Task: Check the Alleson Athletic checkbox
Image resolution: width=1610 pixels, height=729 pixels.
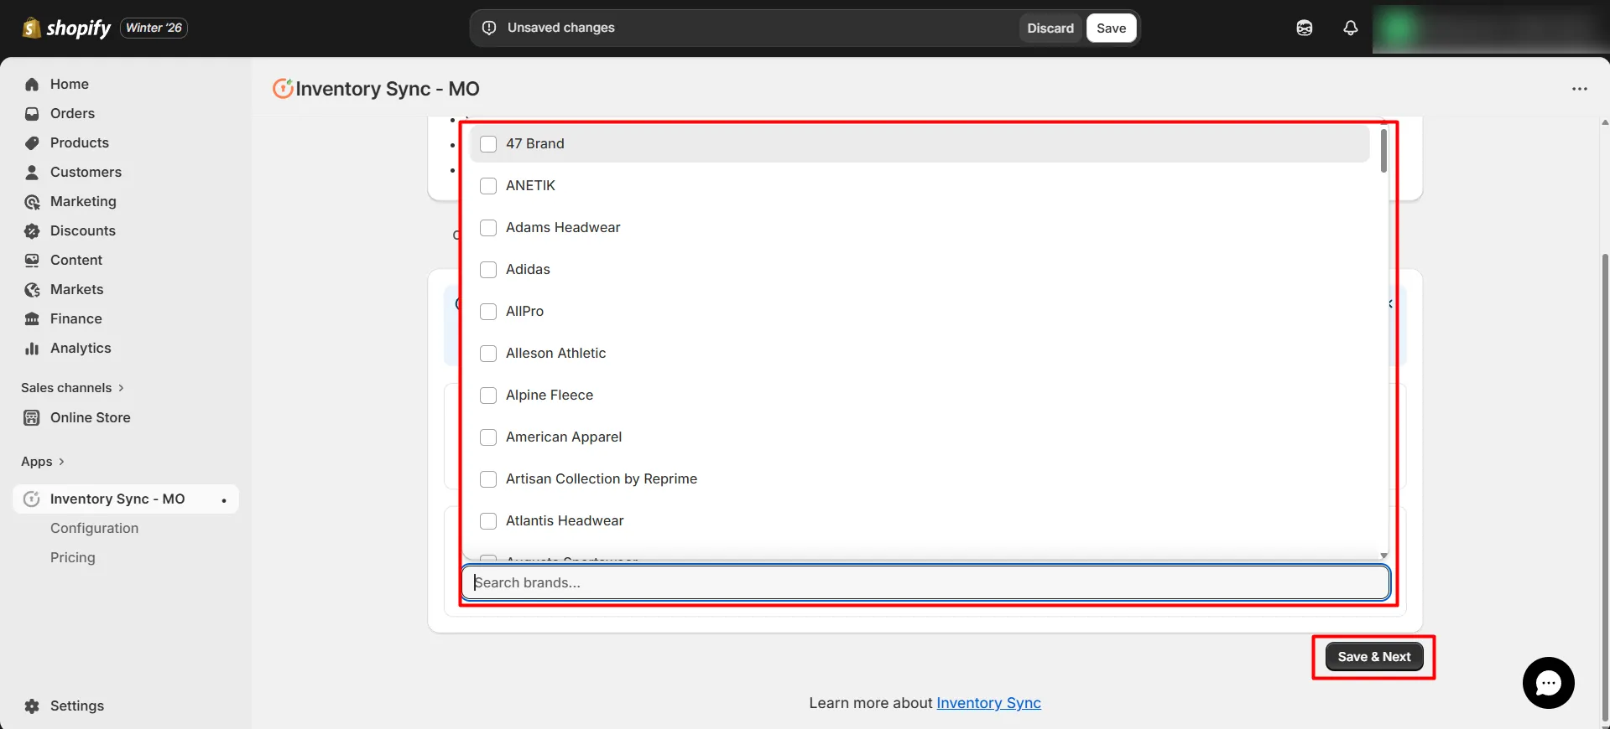Action: click(x=488, y=354)
